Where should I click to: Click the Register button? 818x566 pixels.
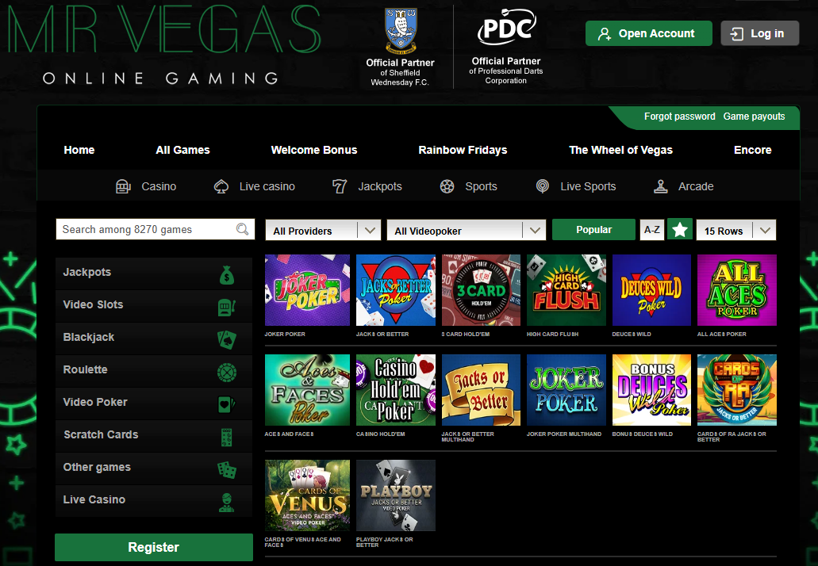click(x=154, y=547)
